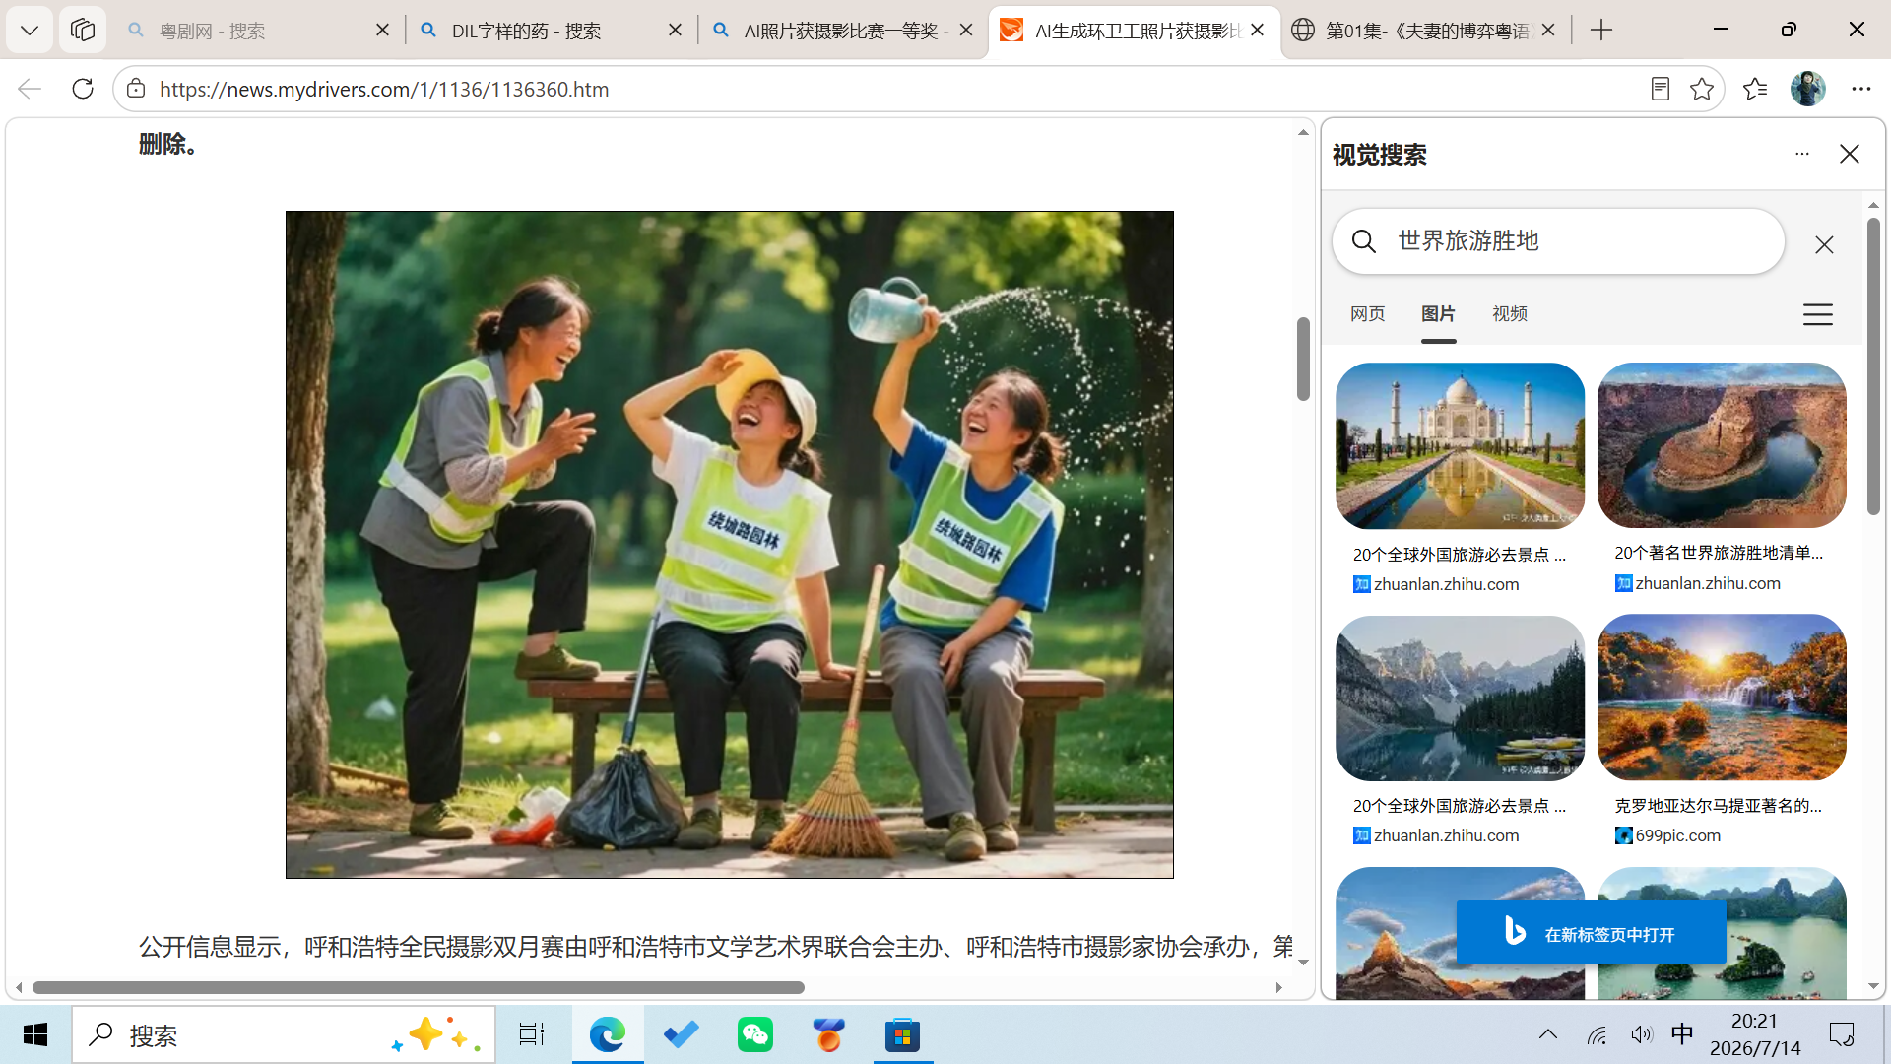Show hidden system tray icons
Image resolution: width=1891 pixels, height=1064 pixels.
[1548, 1034]
